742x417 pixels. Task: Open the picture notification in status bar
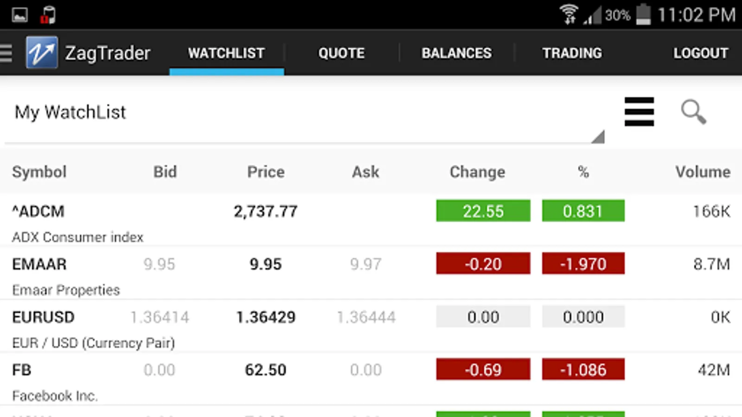click(x=20, y=15)
